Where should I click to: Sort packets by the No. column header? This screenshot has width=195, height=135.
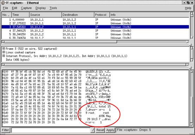point(6,15)
